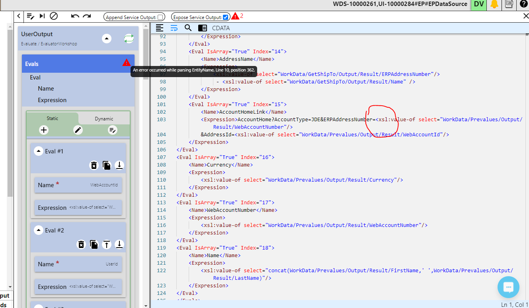Screen dimensions: 529x308
Task: Select the Expression tree item under Eval
Action: (x=52, y=100)
